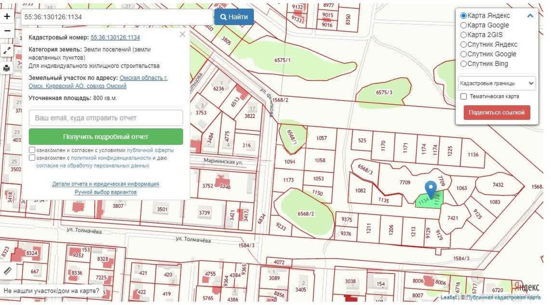Click the blue location marker pin
The width and height of the screenshot is (551, 305).
[431, 189]
